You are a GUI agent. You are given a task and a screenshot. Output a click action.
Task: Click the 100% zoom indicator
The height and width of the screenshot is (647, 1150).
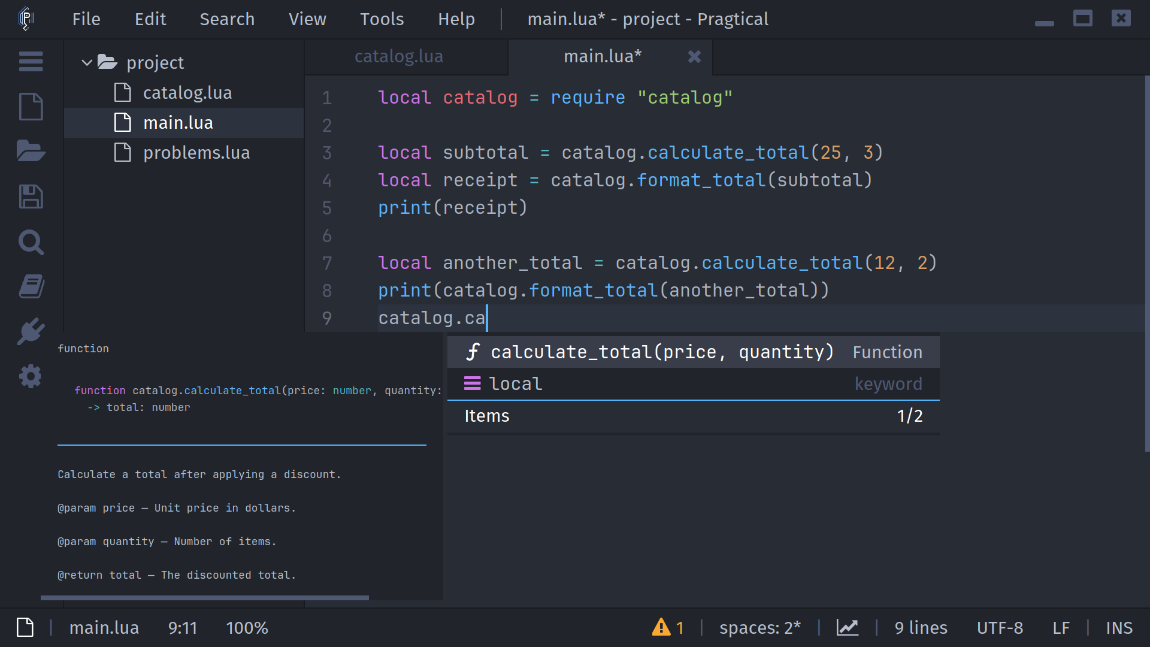point(247,627)
